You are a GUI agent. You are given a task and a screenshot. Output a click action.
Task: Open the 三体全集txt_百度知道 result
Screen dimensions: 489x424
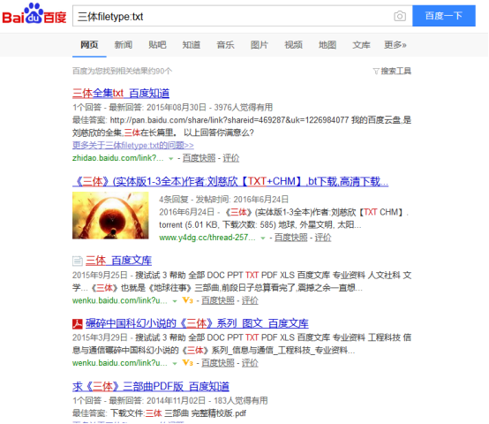(x=121, y=94)
